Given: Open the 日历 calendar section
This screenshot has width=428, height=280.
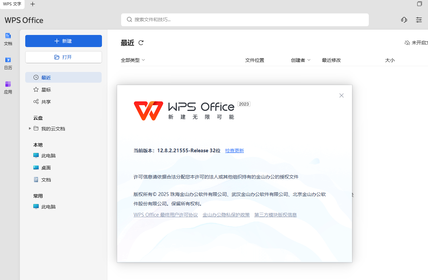Looking at the screenshot, I should tap(8, 63).
